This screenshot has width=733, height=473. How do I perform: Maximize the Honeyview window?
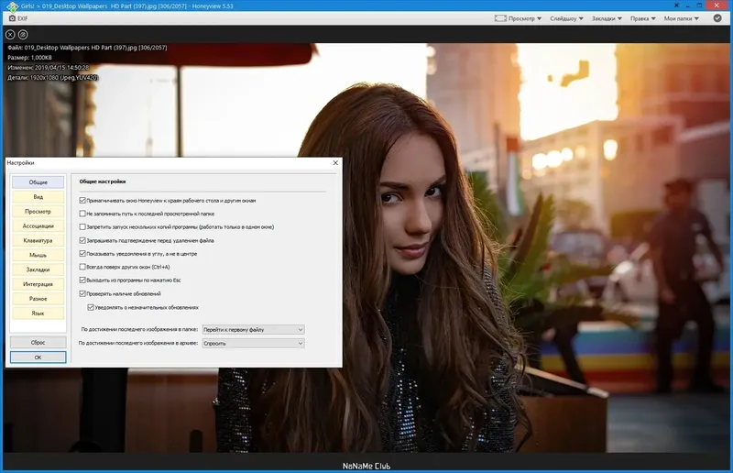[700, 5]
